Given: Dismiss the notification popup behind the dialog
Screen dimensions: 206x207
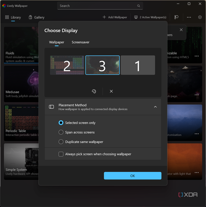Looking at the screenshot, I should pos(181,30).
